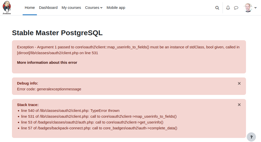261x142 pixels.
Task: Open the notifications bell
Action: pos(228,8)
